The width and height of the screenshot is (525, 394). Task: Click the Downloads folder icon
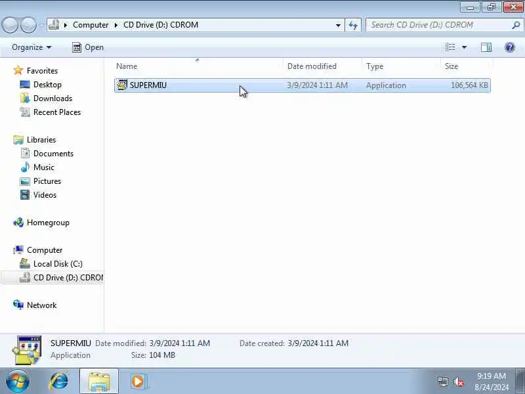click(x=25, y=98)
